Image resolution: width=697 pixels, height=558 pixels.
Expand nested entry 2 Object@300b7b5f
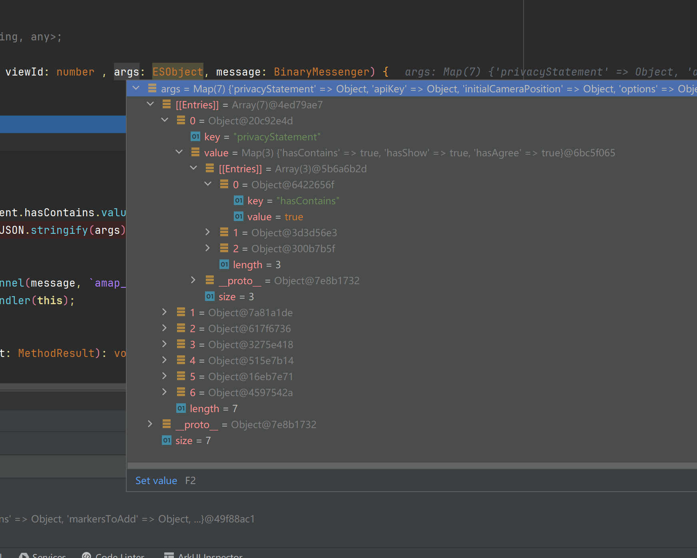207,248
